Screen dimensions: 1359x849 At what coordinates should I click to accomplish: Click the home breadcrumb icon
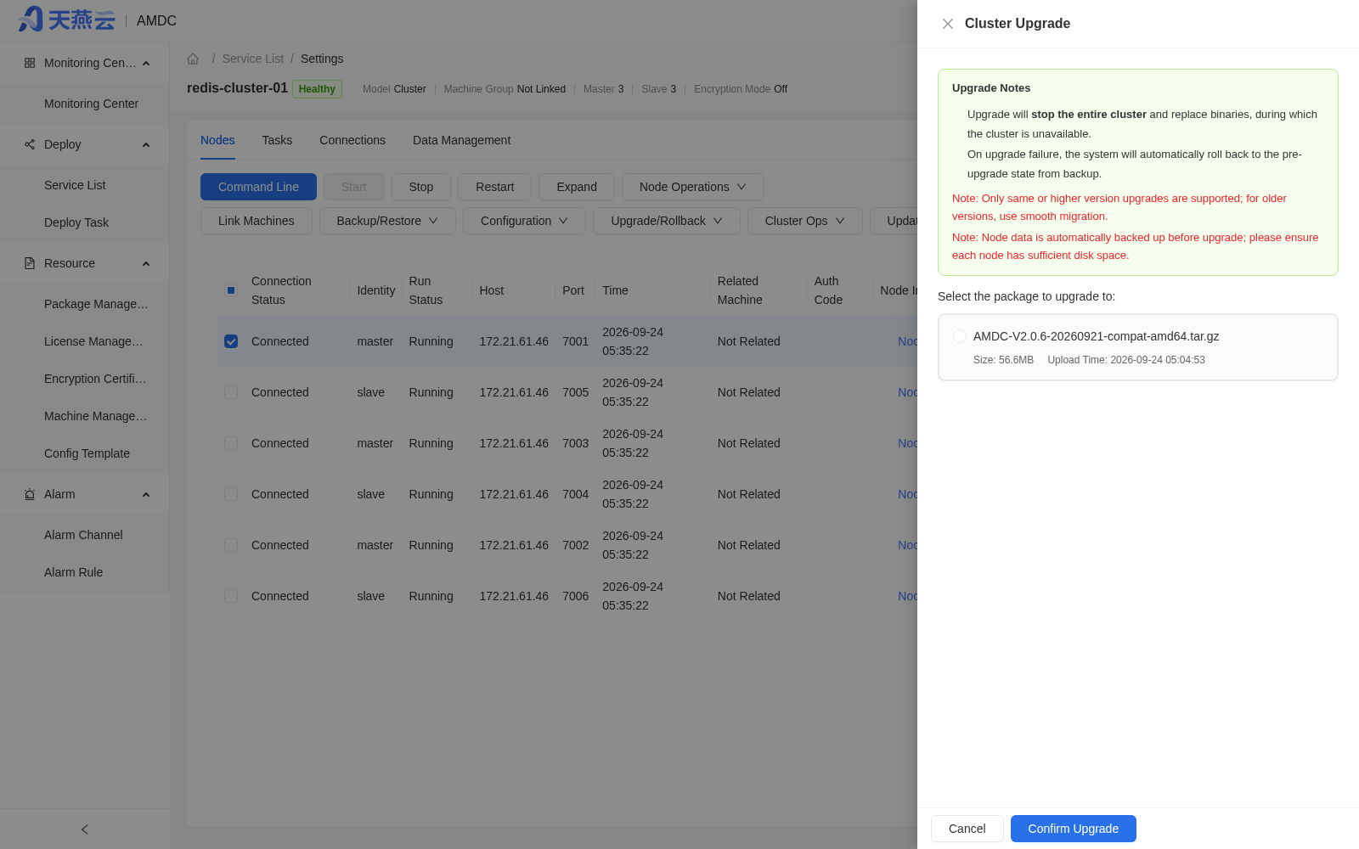pos(193,59)
